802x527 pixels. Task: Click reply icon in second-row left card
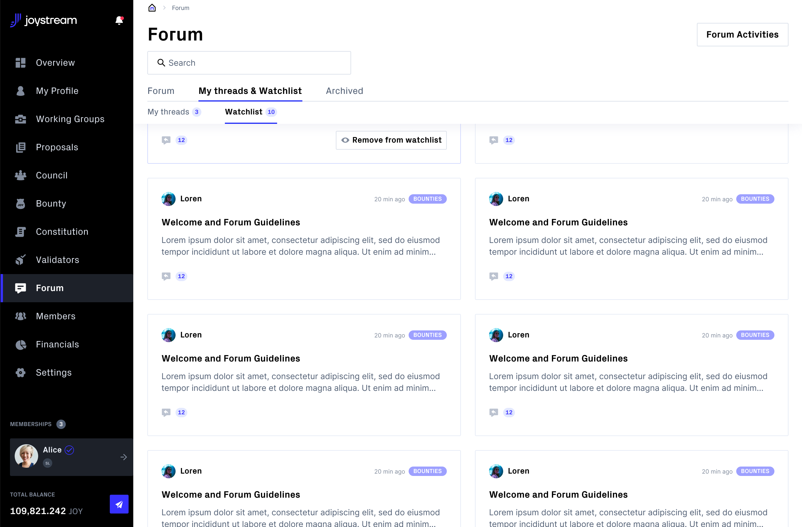tap(166, 276)
